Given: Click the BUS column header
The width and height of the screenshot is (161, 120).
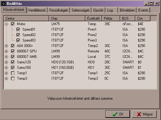Looking at the screenshot, I should click(127, 18).
